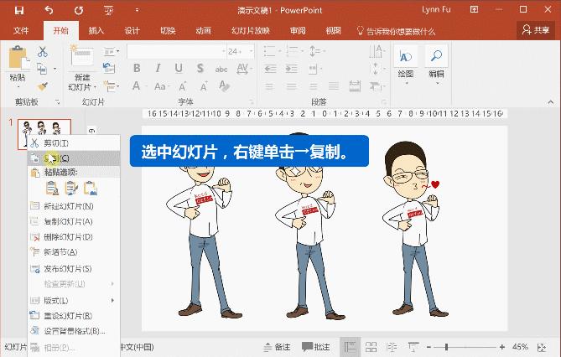Open the Insert (插入) ribbon tab
Image resolution: width=561 pixels, height=357 pixels.
(96, 31)
